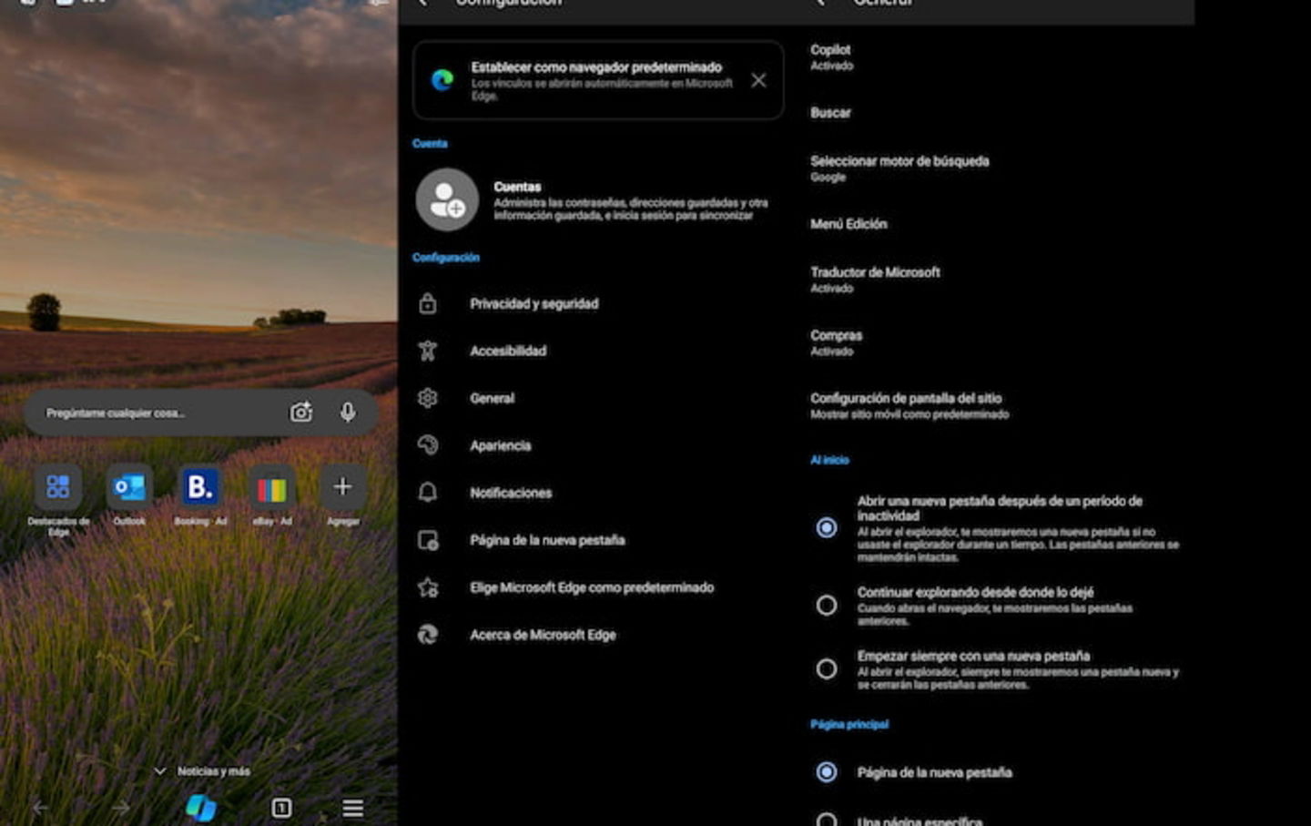Click the Configuración section label

coord(445,257)
